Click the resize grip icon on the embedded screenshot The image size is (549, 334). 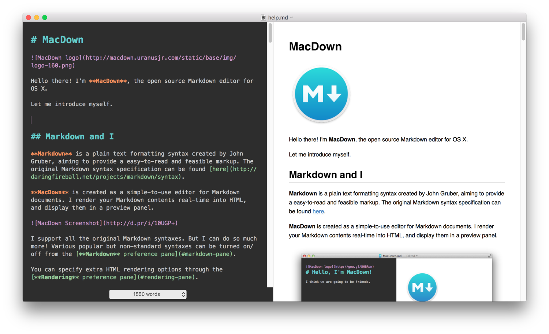[490, 256]
